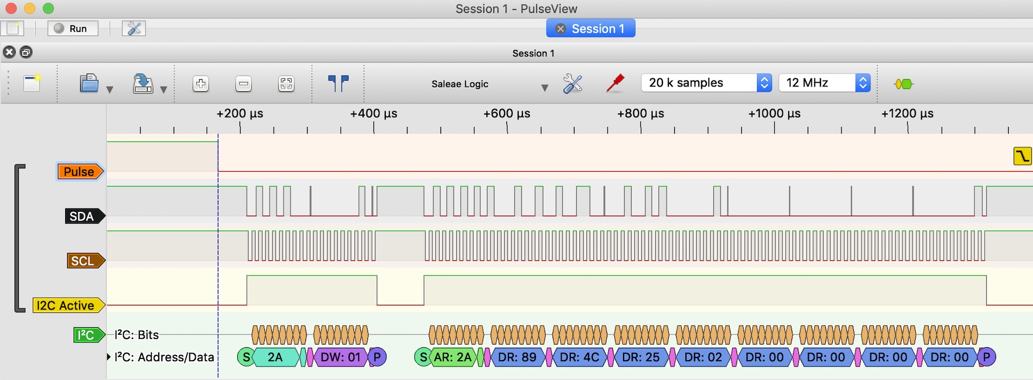The image size is (1033, 380).
Task: Click the zoom-to-fit icon
Action: point(286,84)
